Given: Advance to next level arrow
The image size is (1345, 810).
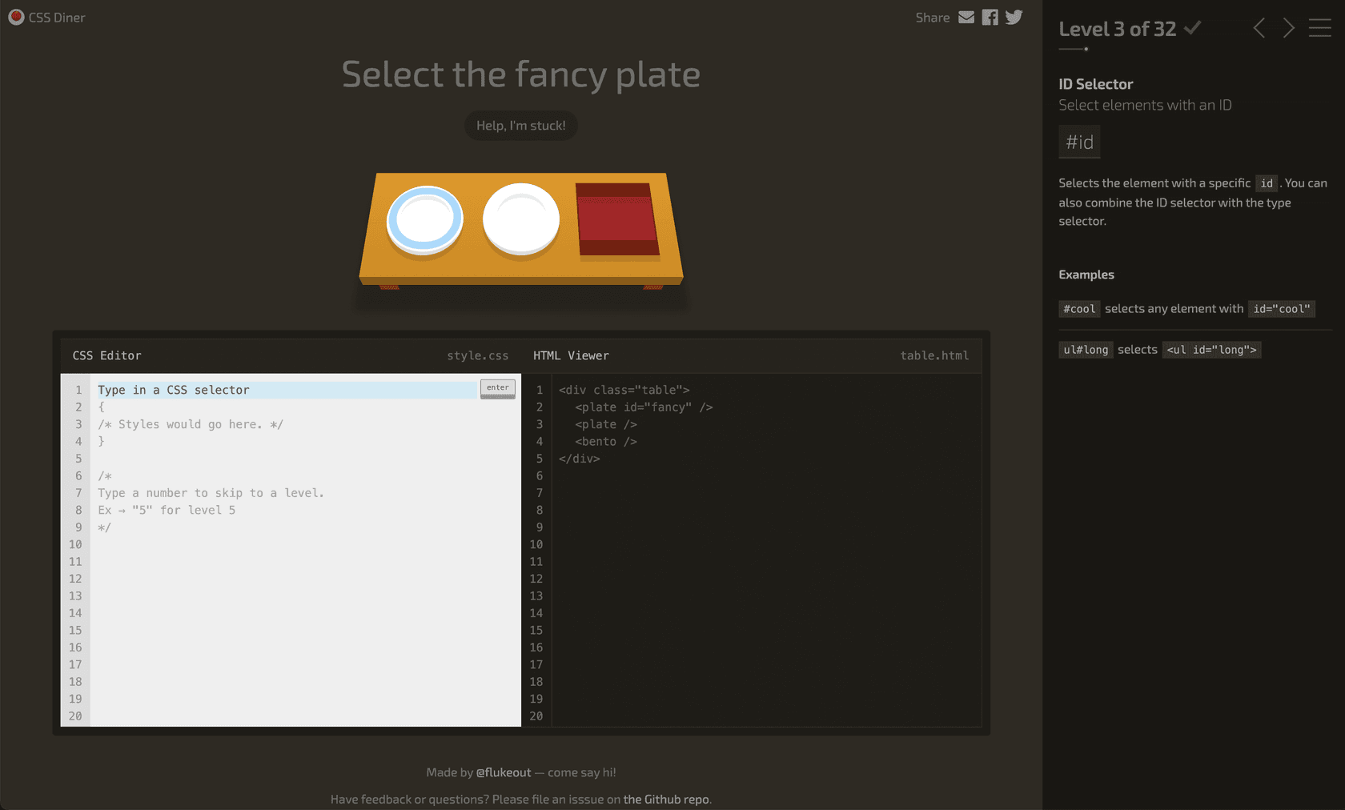Looking at the screenshot, I should coord(1288,28).
